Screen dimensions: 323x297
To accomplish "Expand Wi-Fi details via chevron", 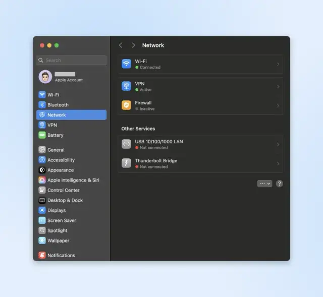I will click(x=278, y=65).
